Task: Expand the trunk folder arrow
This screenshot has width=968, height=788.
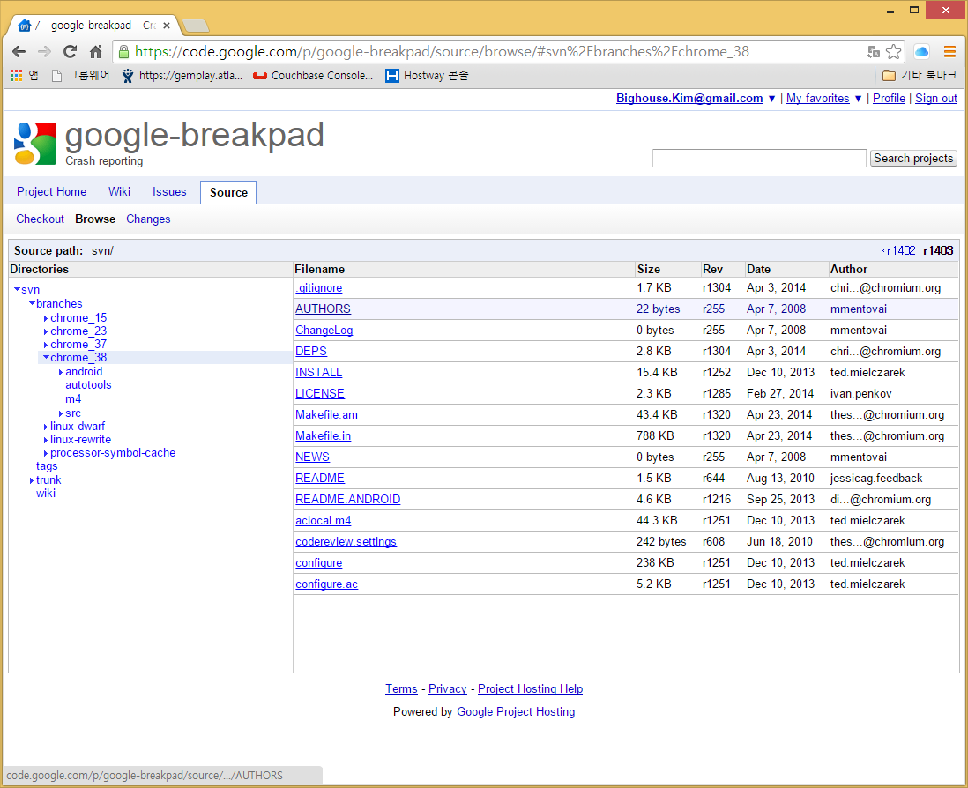Action: pyautogui.click(x=32, y=480)
